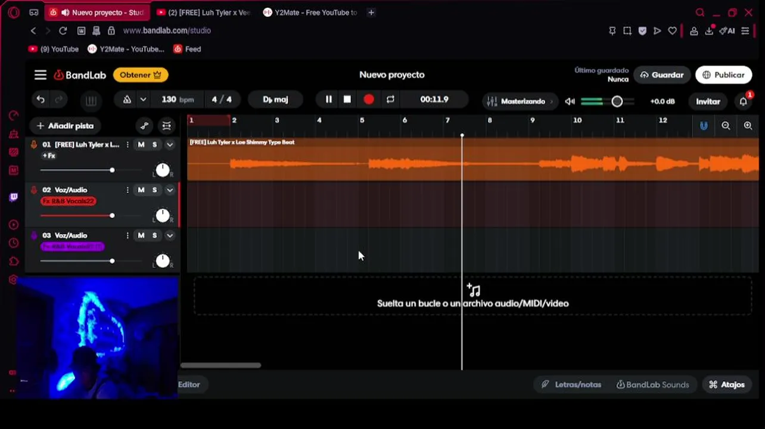Toggle loop cycle mode
Screen dimensions: 765x429
390,100
